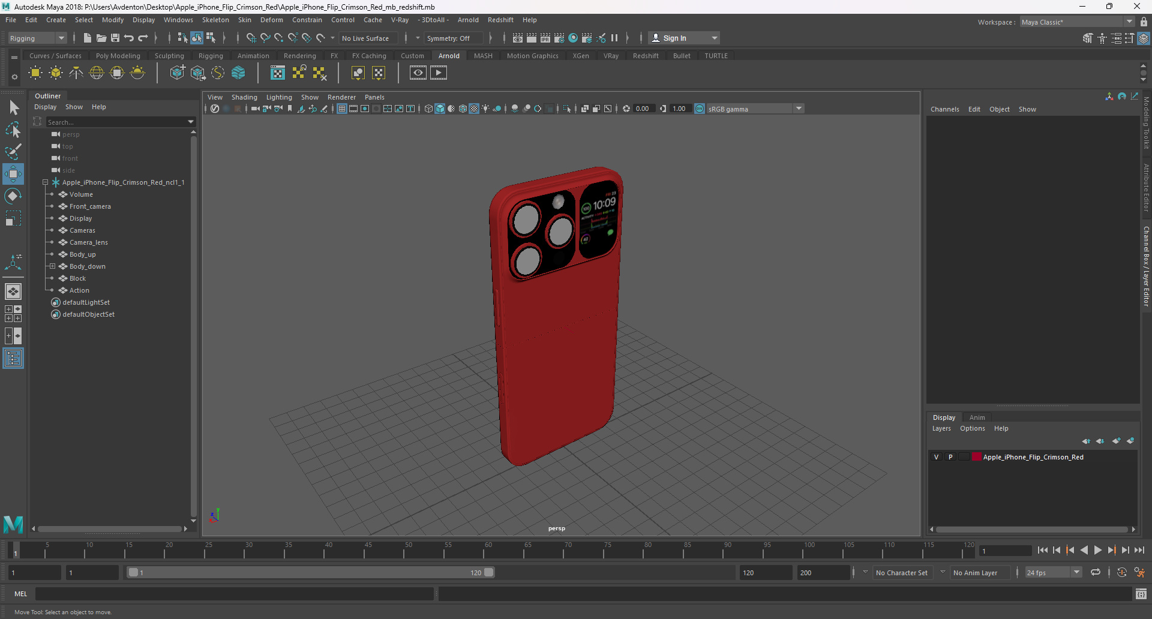Image resolution: width=1152 pixels, height=619 pixels.
Task: Switch to Anim tab in Layer Editor
Action: [977, 417]
